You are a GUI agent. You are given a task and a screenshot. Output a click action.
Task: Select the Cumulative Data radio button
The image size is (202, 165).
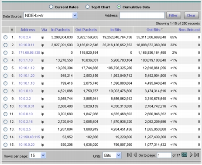(x=119, y=7)
